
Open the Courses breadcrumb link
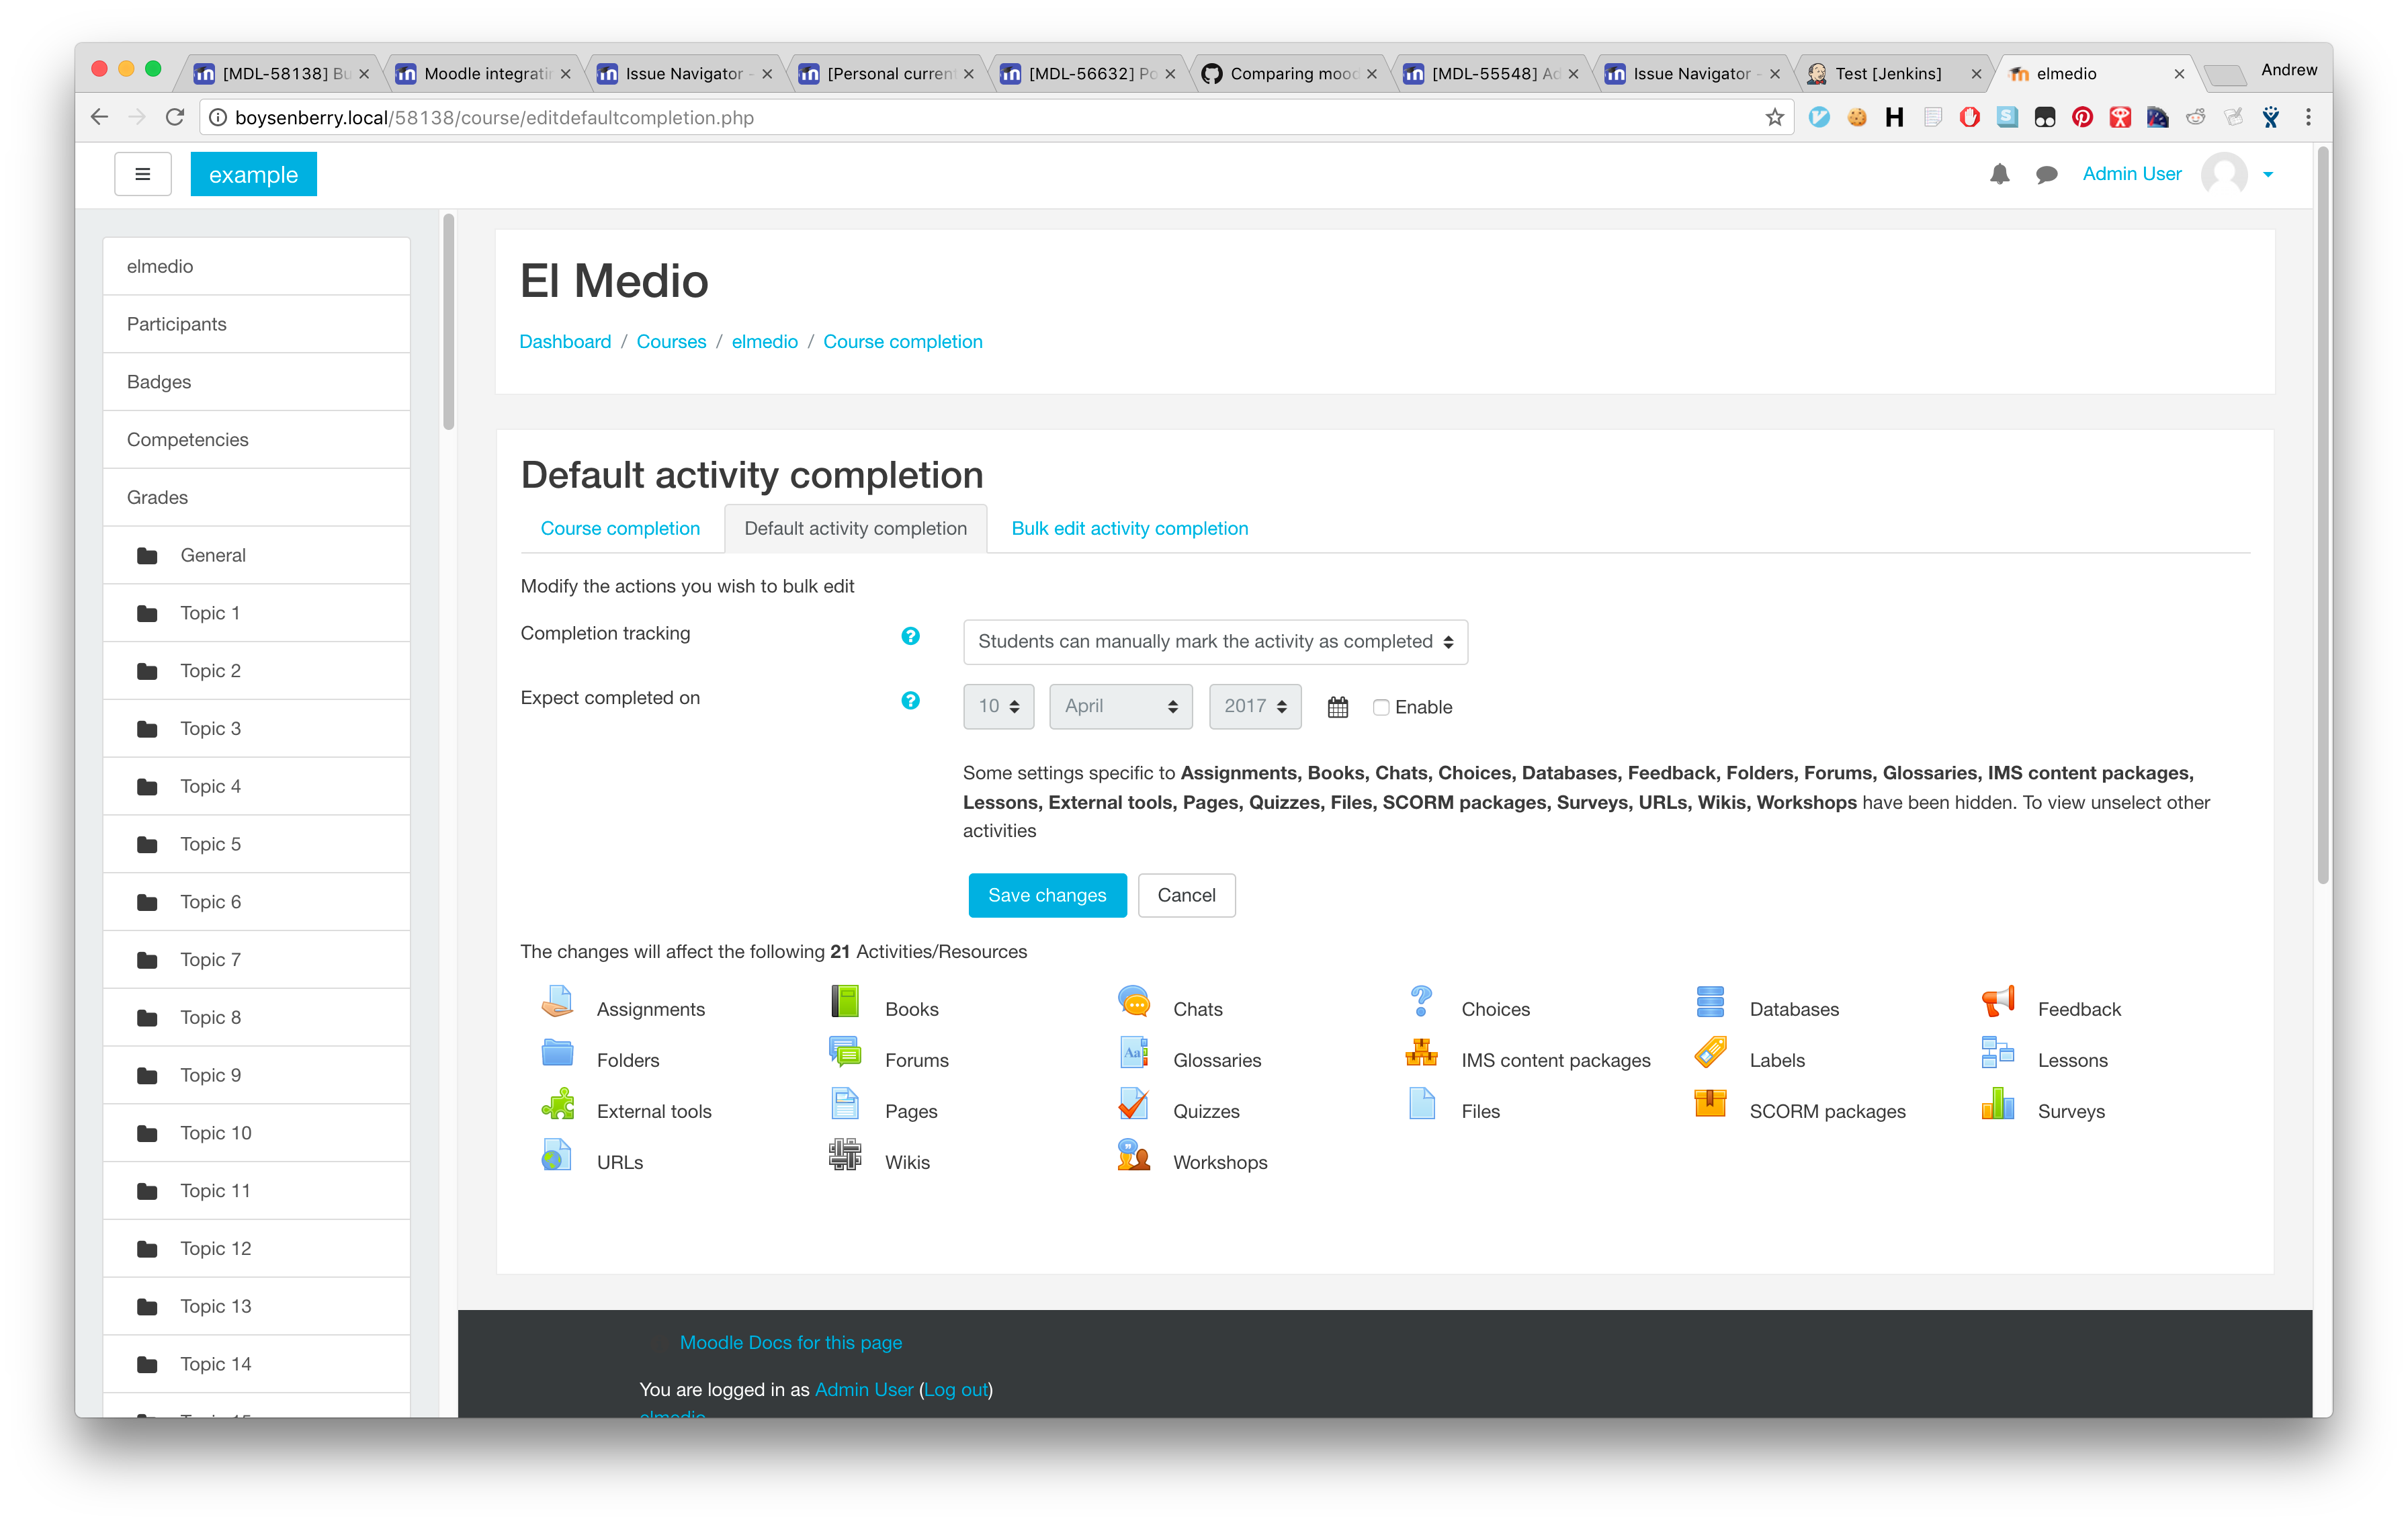(x=671, y=342)
